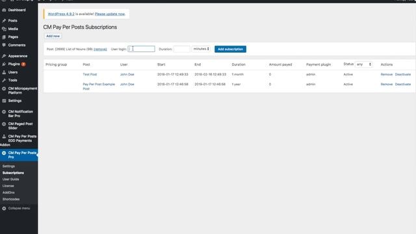Viewport: 416px width, 234px height.
Task: Click the remove link next to List of Nouns
Action: coord(100,49)
